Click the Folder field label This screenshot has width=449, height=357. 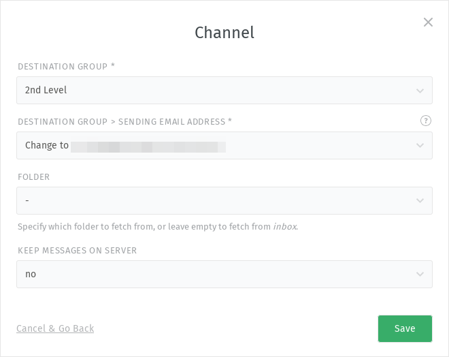[x=34, y=177]
